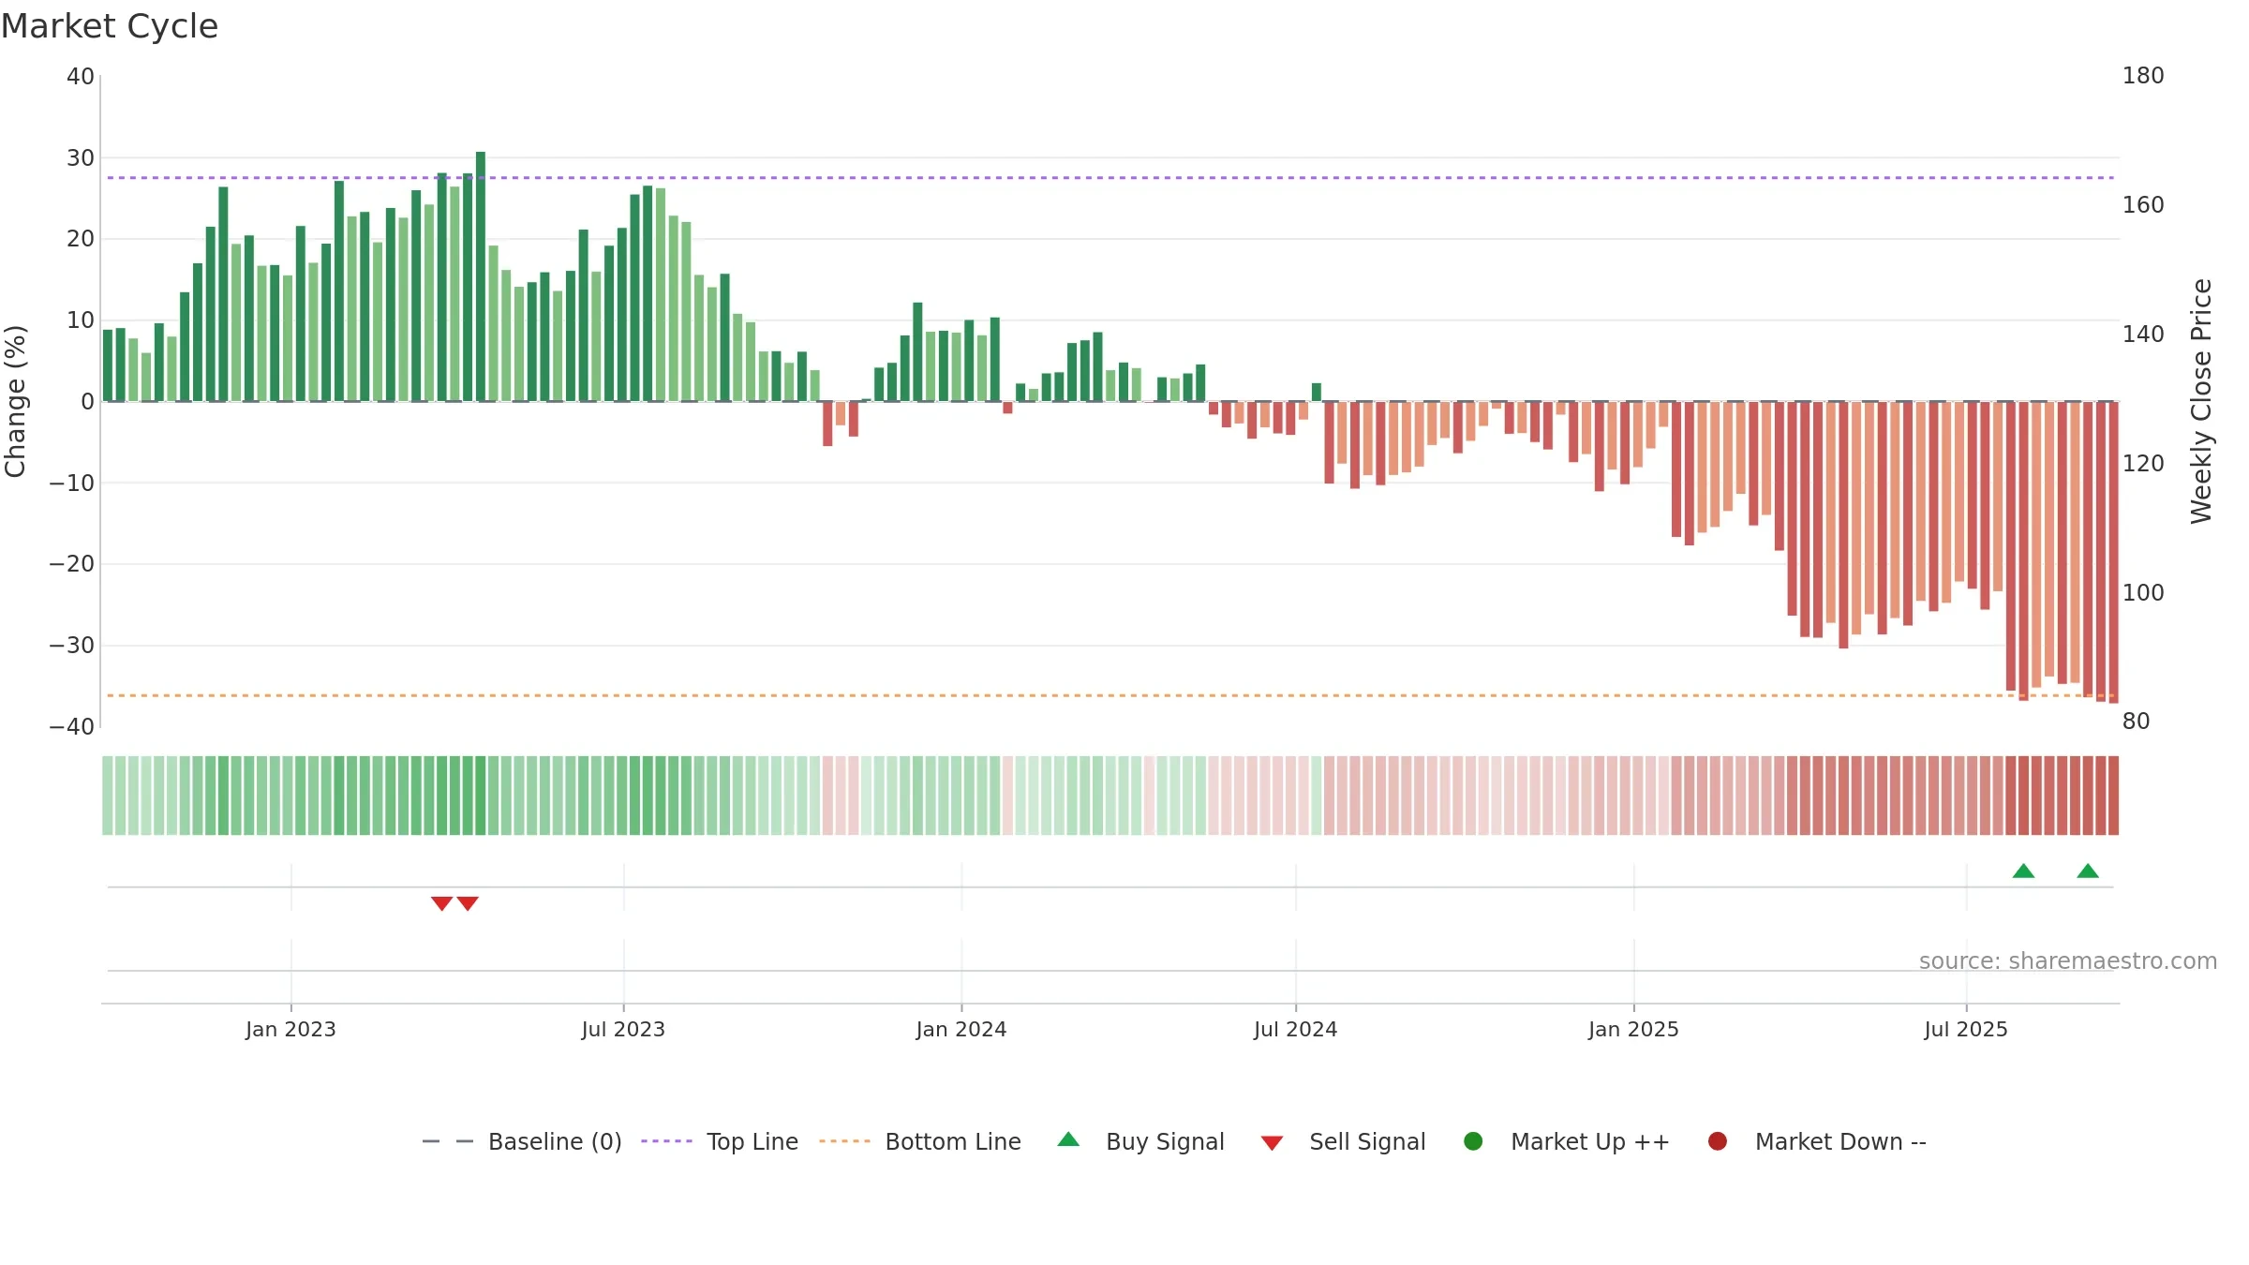Select the first green buy signal marker
The height and width of the screenshot is (1265, 2249).
pyautogui.click(x=2023, y=871)
